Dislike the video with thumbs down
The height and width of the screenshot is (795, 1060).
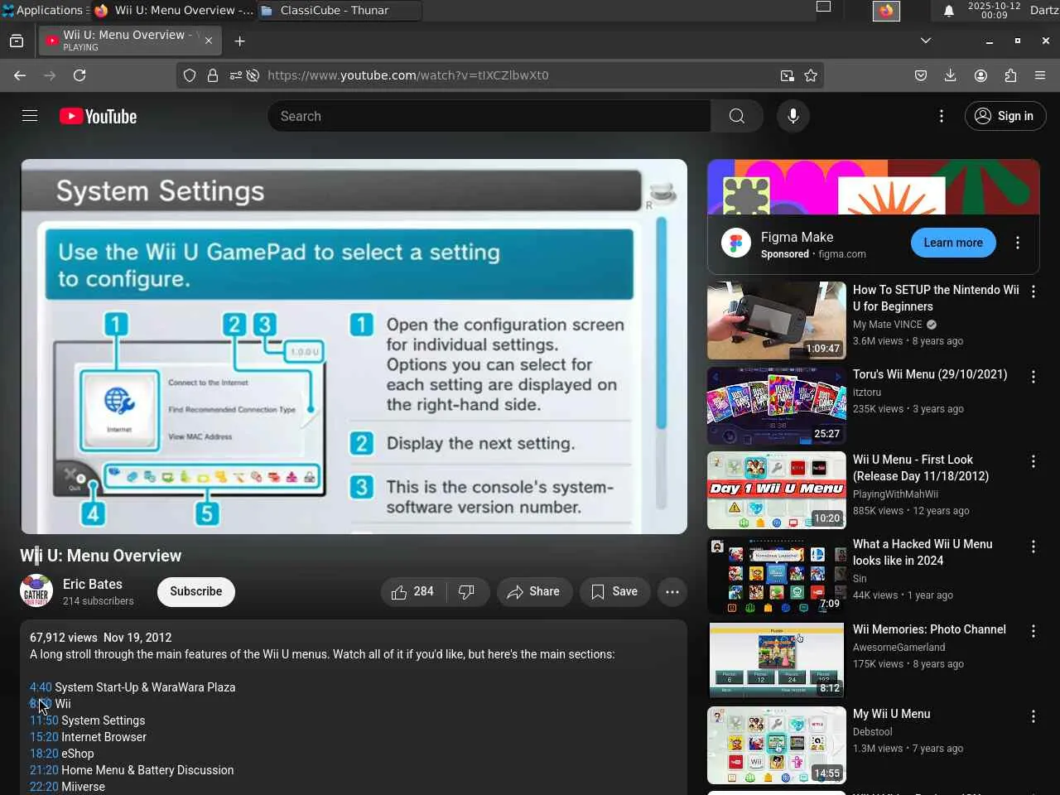(x=467, y=591)
